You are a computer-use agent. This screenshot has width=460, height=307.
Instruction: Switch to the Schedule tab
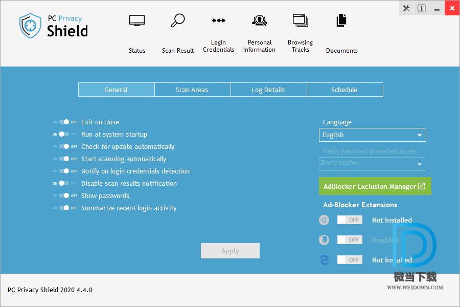[x=344, y=90]
